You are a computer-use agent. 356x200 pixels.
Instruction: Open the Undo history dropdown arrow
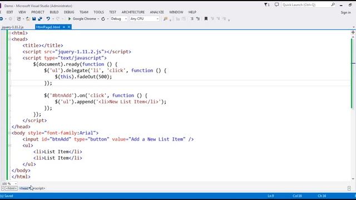pyautogui.click(x=53, y=19)
